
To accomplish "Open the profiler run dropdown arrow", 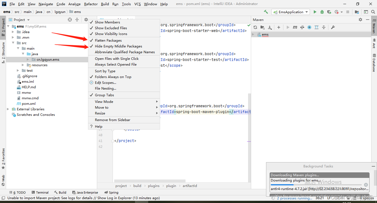I will (341, 12).
